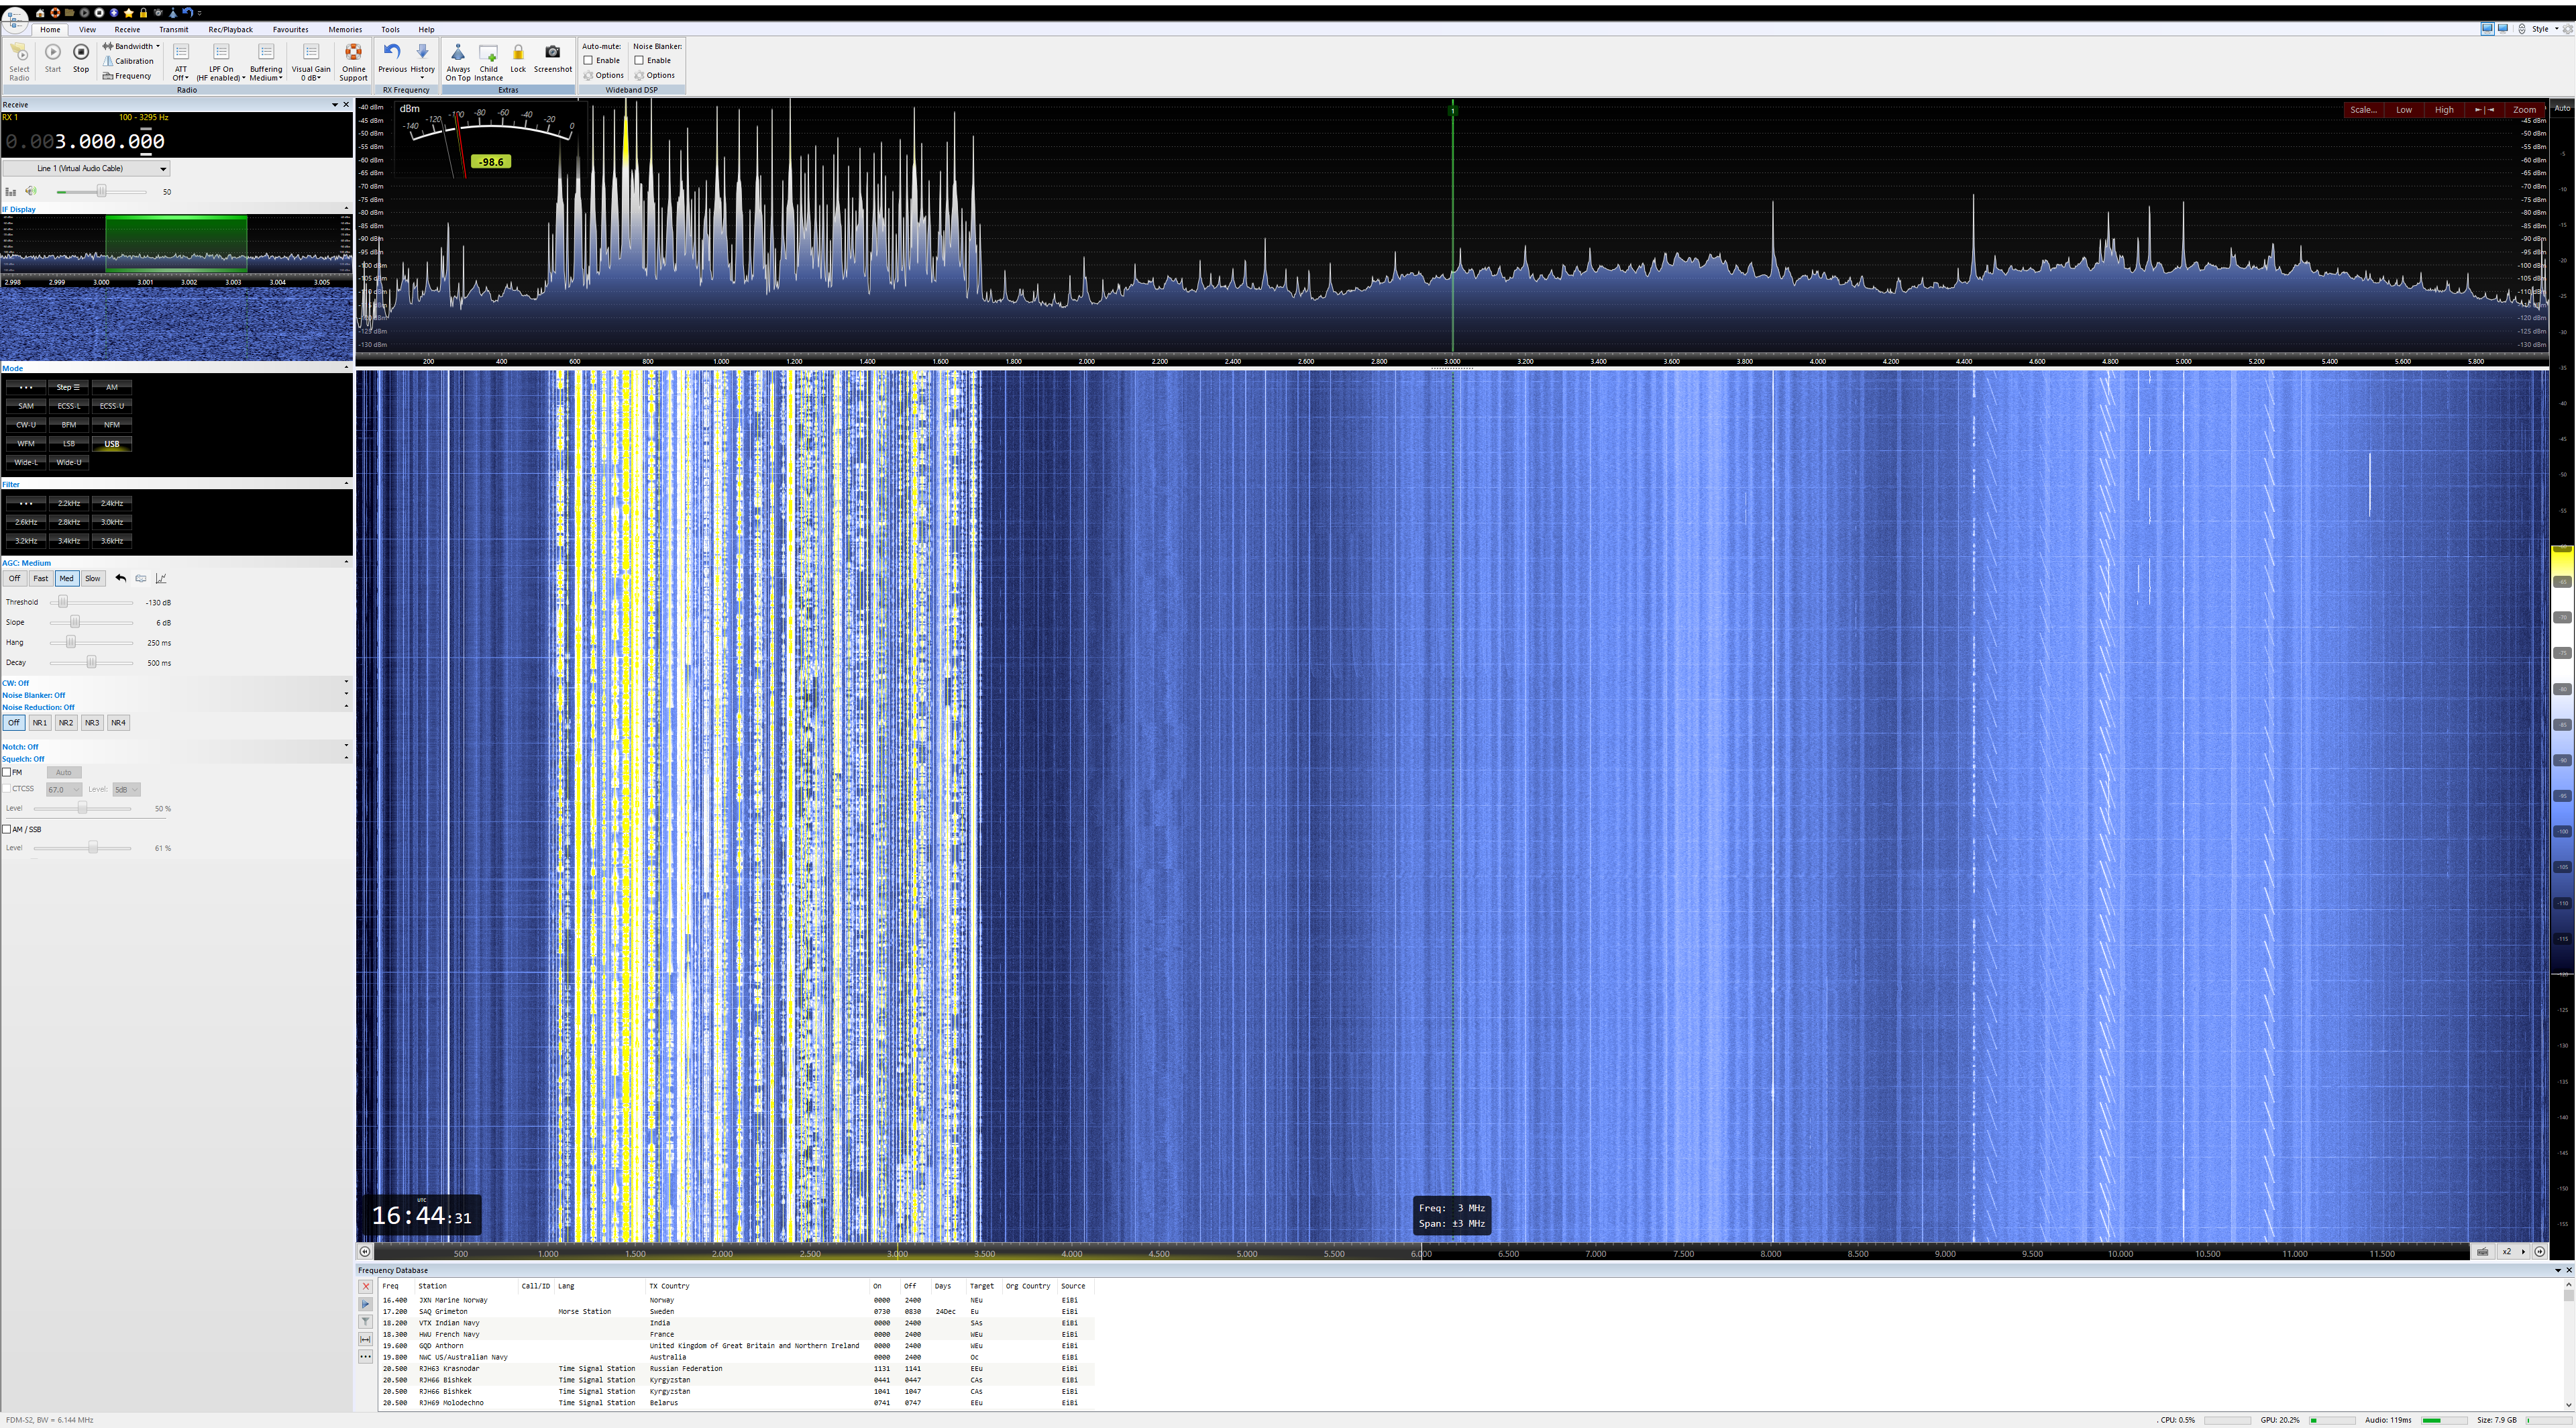Screen dimensions: 2576x1428
Task: Open Line 1 Virtual Audio Cable dropdown
Action: (86, 169)
